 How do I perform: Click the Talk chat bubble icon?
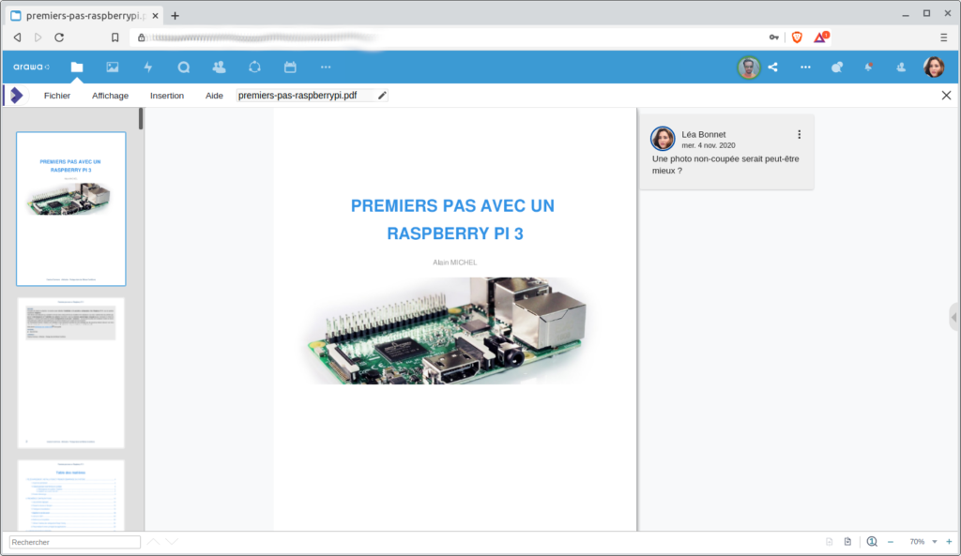click(184, 67)
